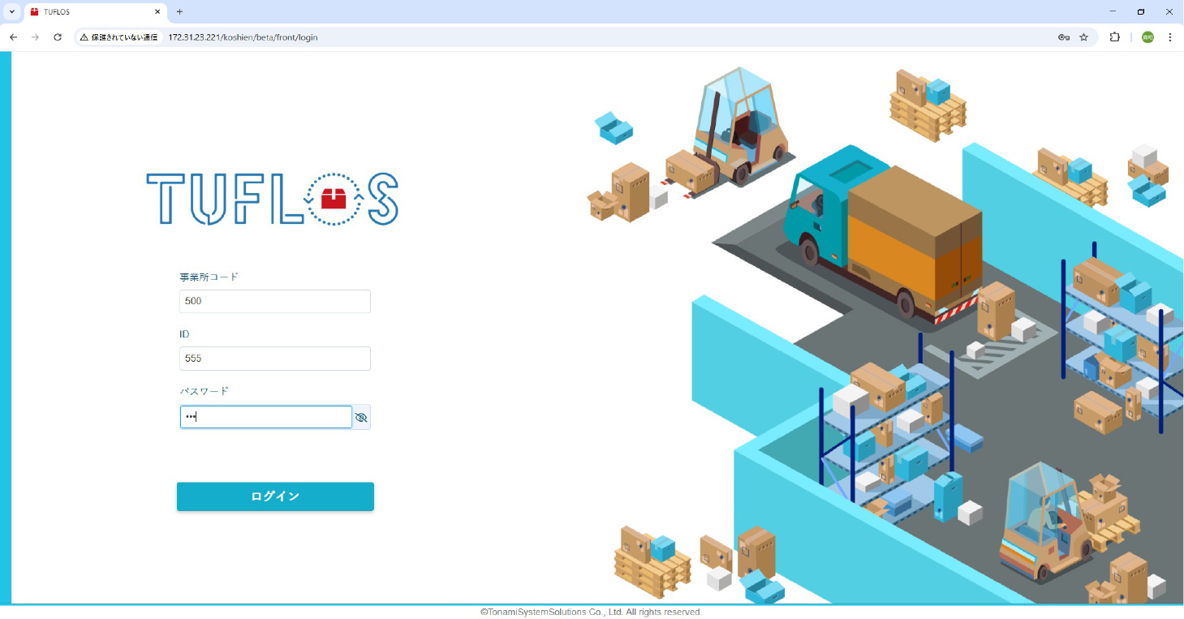Screen dimensions: 1184x619
Task: Focus the パスワード input field
Action: click(x=266, y=417)
